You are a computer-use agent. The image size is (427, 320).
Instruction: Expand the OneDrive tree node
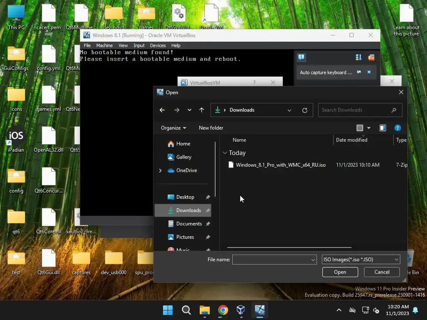click(160, 170)
